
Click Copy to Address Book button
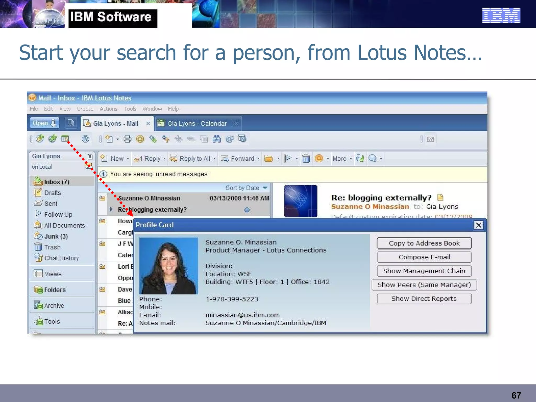(x=424, y=243)
